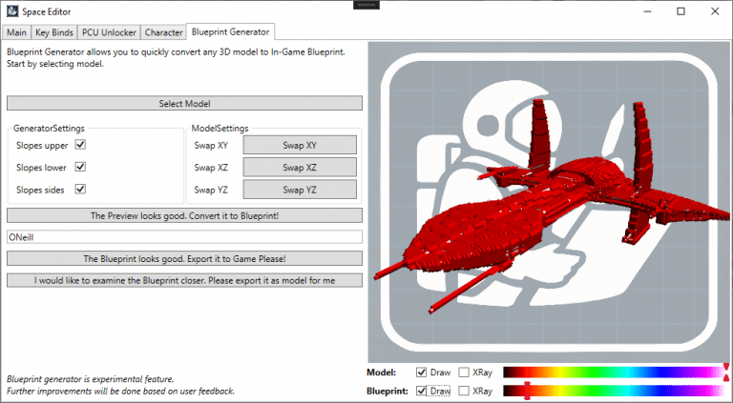The width and height of the screenshot is (733, 403).
Task: Select the Blueprint Generator tab
Action: pyautogui.click(x=230, y=31)
